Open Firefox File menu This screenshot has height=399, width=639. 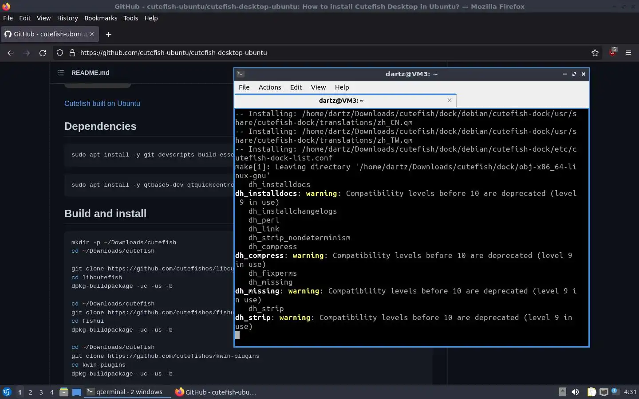(8, 18)
